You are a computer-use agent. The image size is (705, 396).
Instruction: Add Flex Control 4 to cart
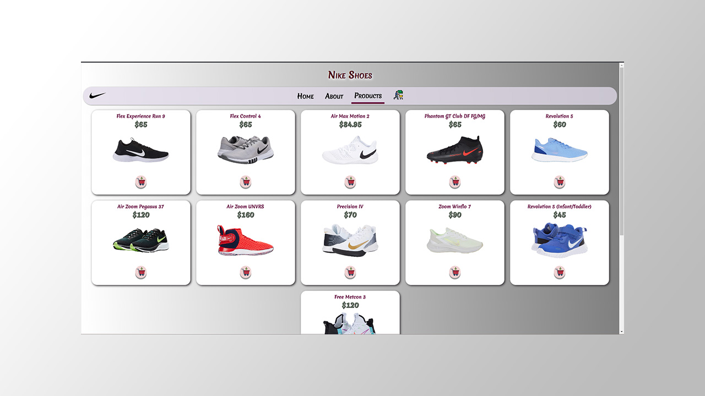tap(246, 182)
